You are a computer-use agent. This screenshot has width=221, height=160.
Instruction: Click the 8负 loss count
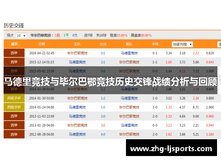75,35
